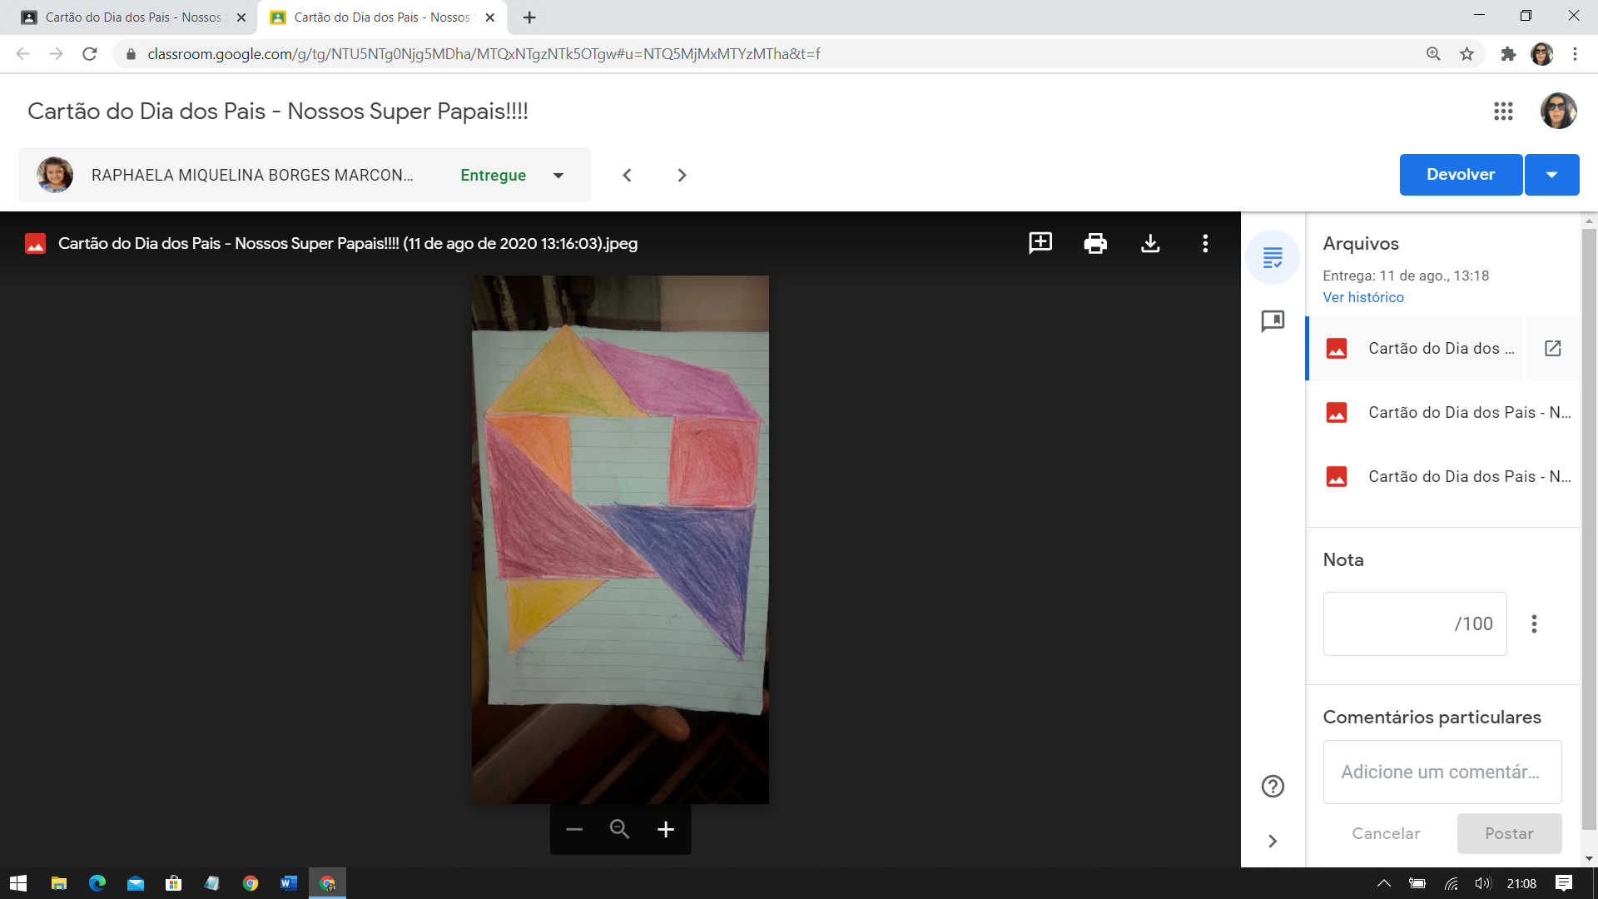Download the submitted jpeg file

(1150, 243)
